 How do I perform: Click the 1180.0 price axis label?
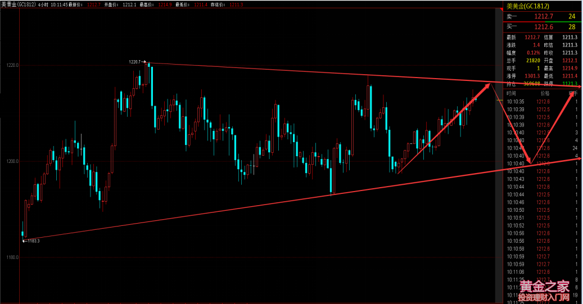tap(10, 257)
